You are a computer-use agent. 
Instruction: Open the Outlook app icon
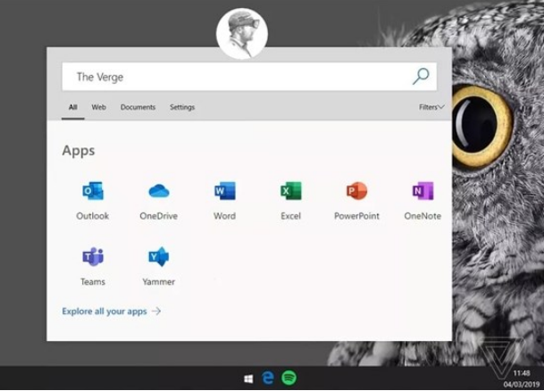[x=93, y=191]
